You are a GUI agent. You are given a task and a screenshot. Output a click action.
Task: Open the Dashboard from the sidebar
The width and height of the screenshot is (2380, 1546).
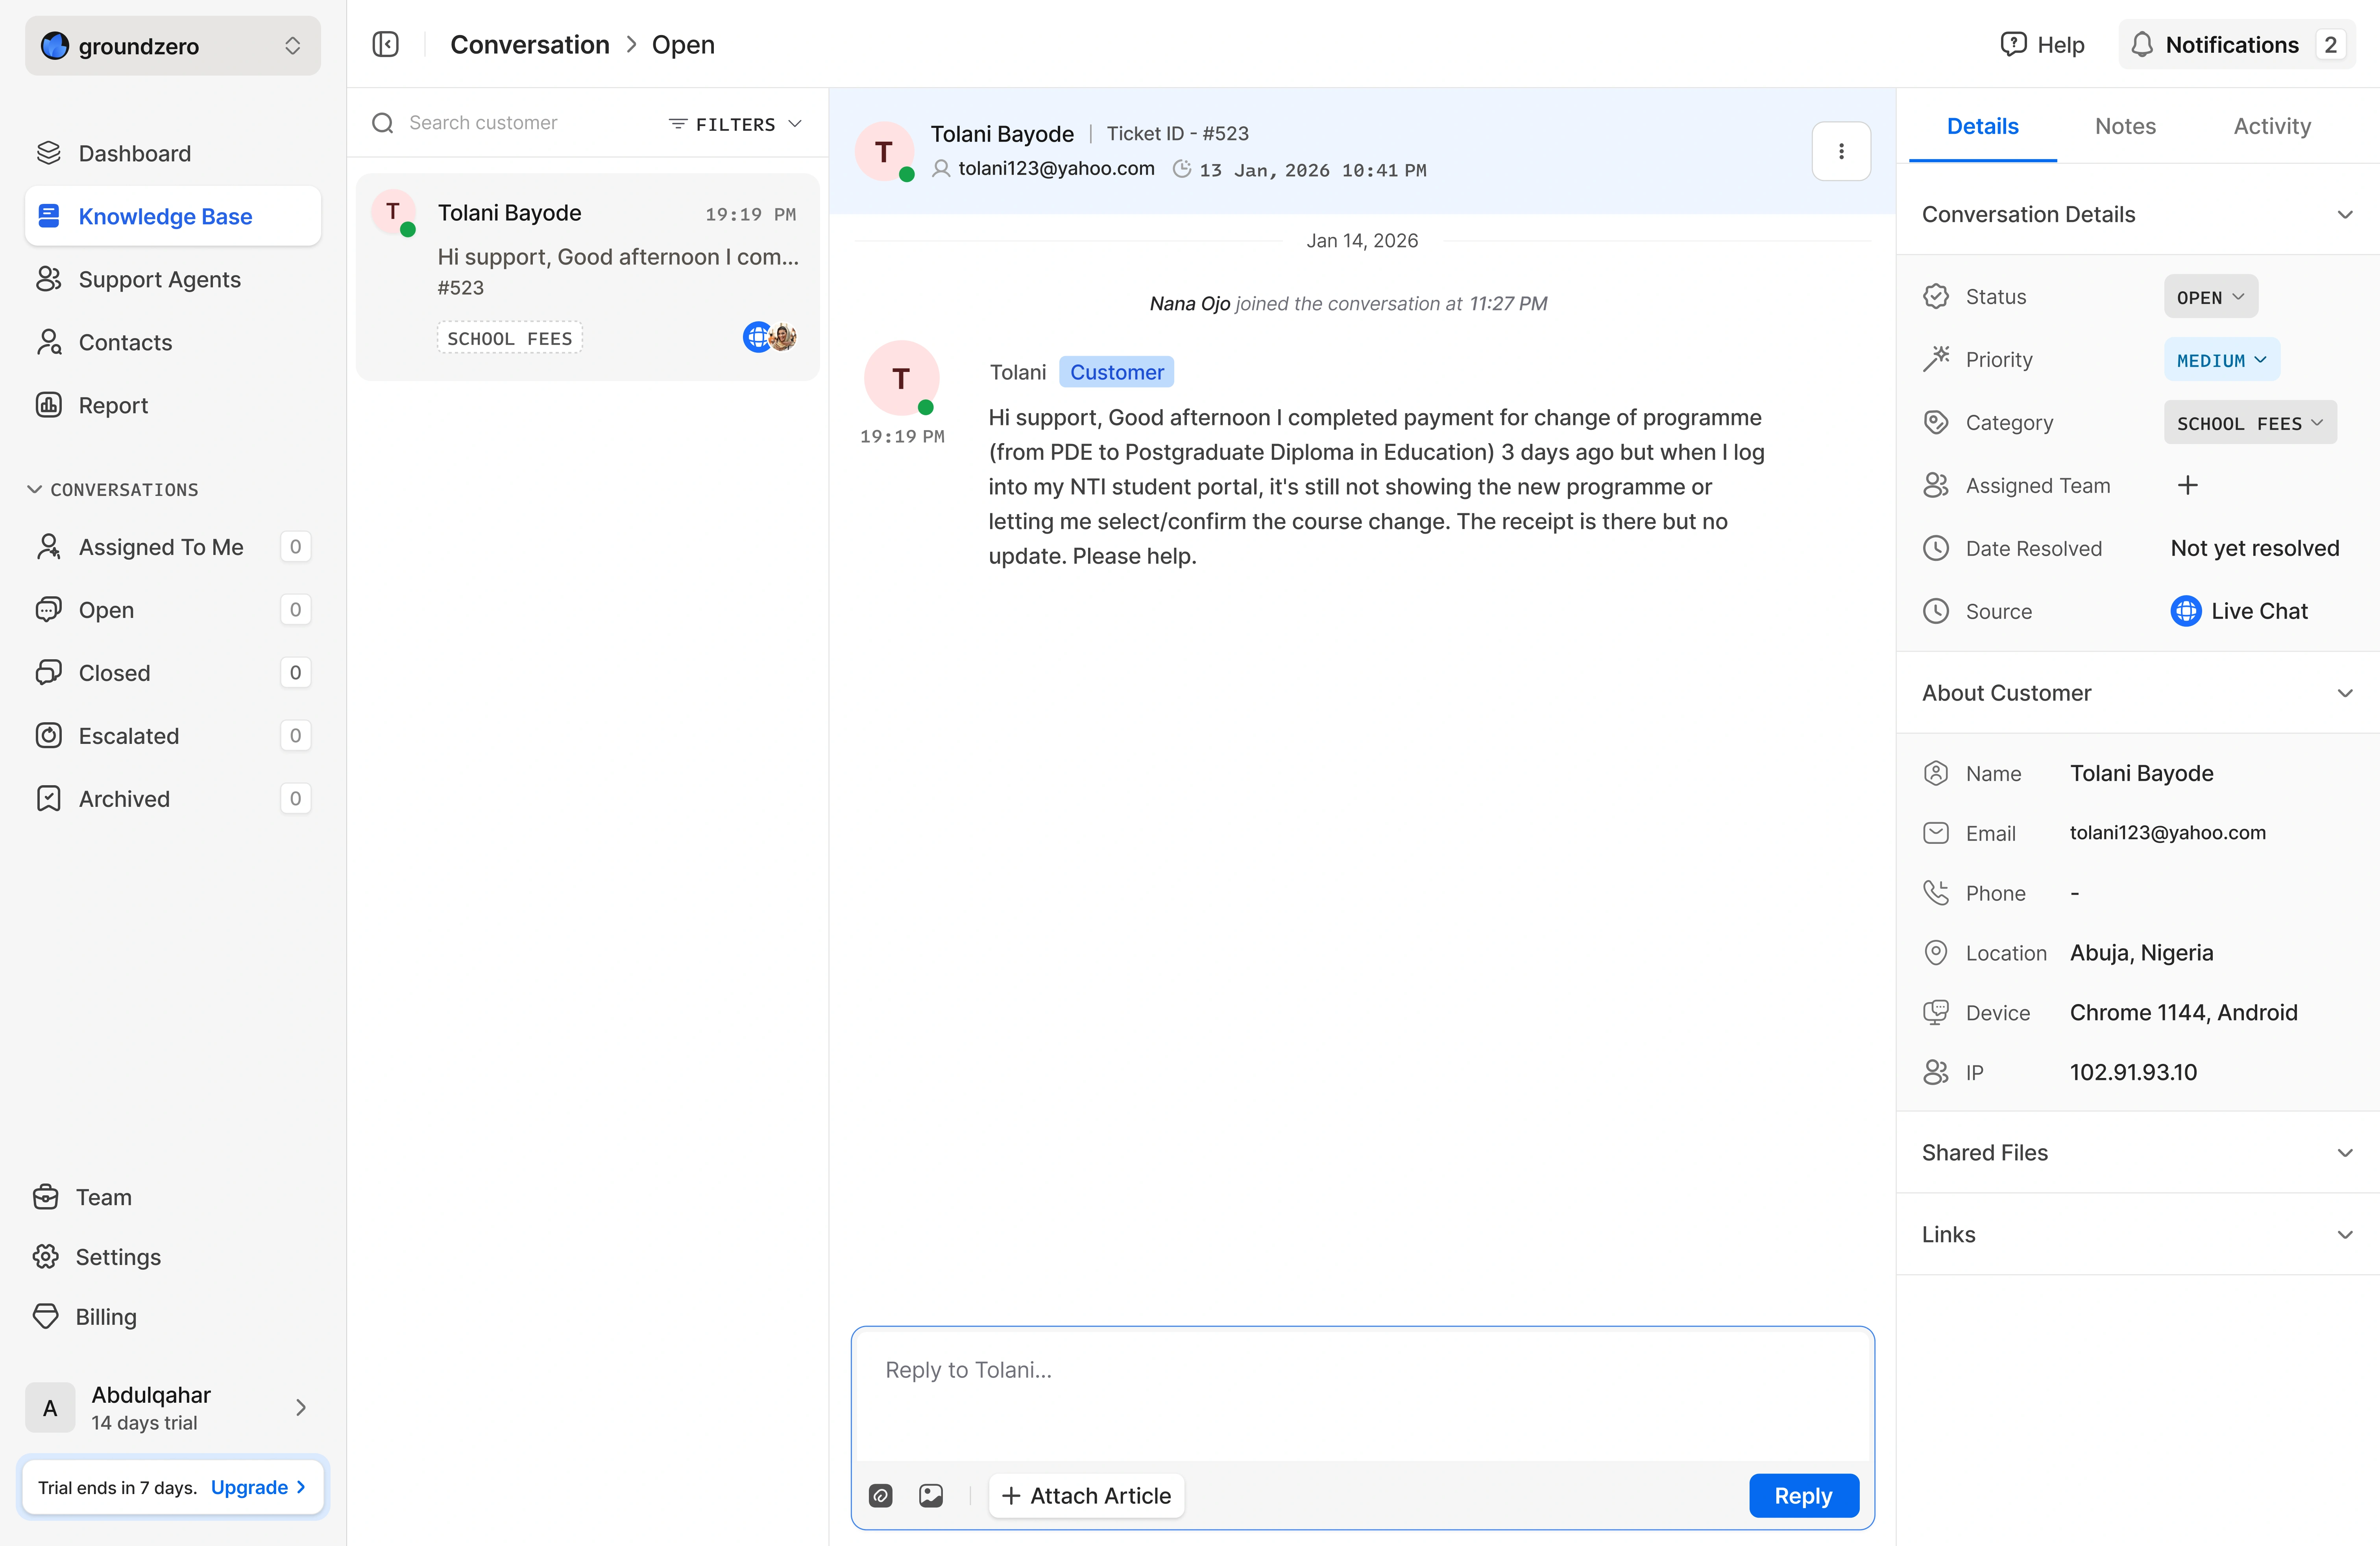[134, 153]
